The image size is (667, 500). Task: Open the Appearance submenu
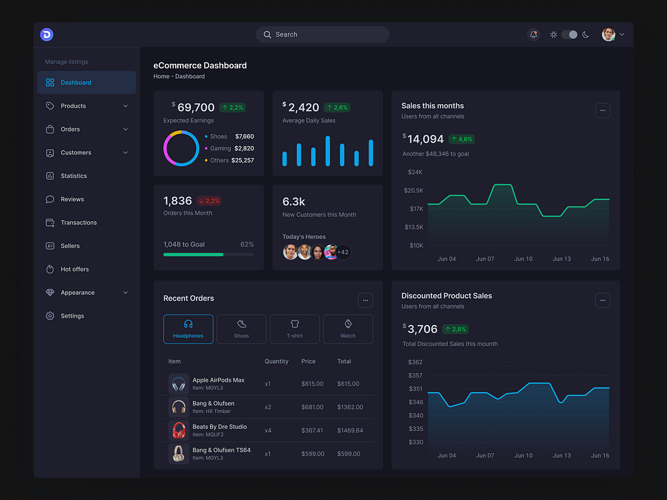click(126, 292)
